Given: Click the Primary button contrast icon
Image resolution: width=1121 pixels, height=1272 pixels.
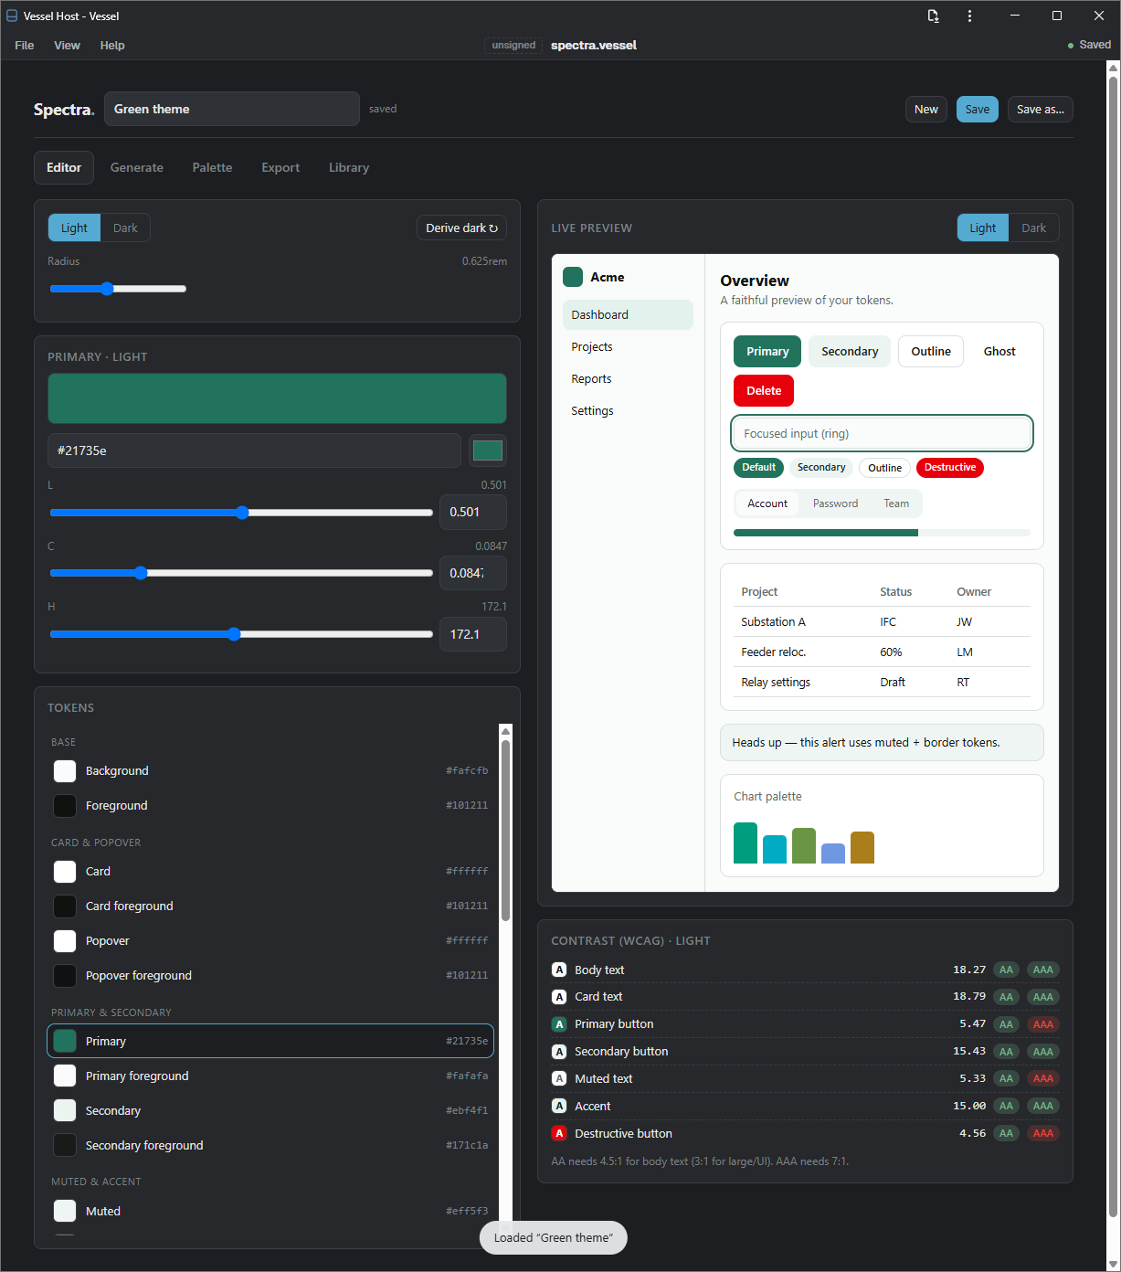Looking at the screenshot, I should [x=559, y=1024].
